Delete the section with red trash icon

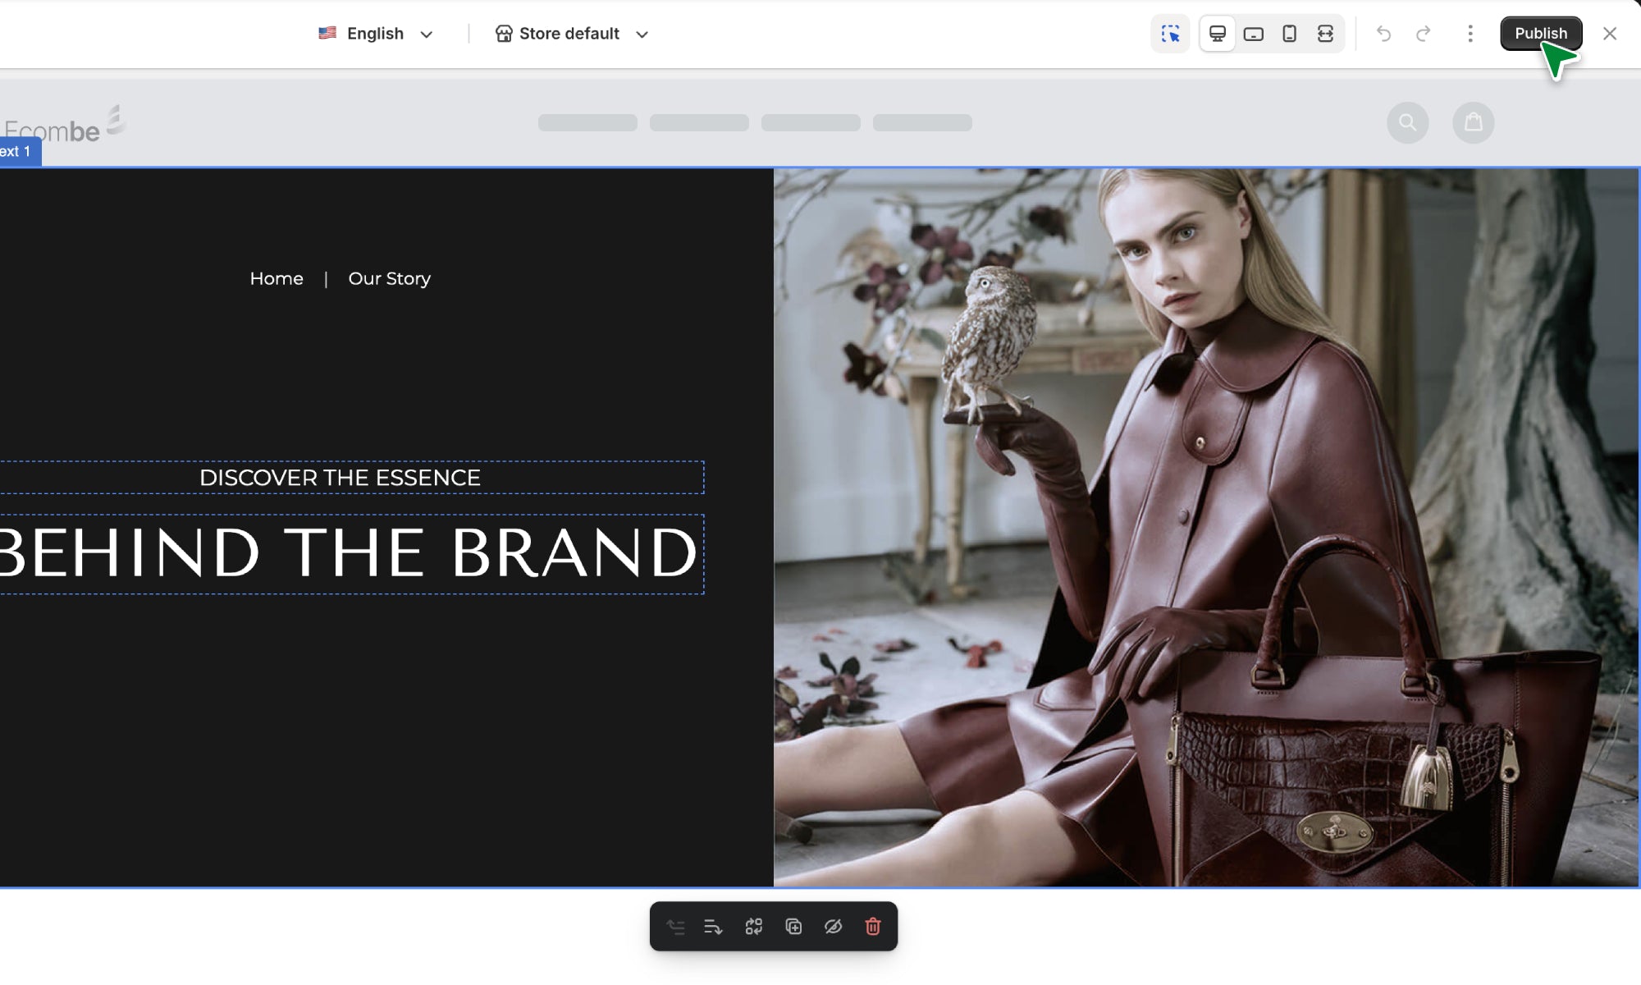(873, 927)
